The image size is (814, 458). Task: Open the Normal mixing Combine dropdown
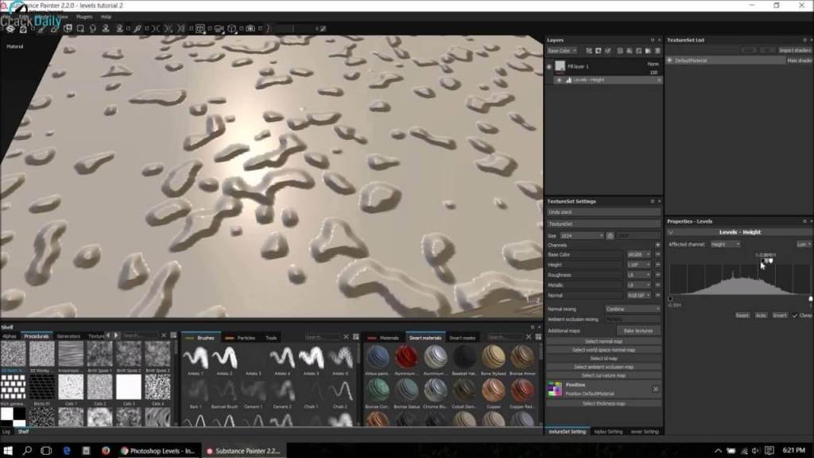(x=633, y=309)
